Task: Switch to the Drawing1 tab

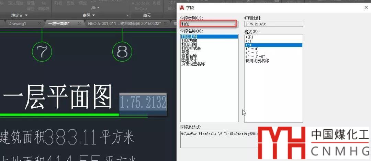Action: (x=17, y=24)
